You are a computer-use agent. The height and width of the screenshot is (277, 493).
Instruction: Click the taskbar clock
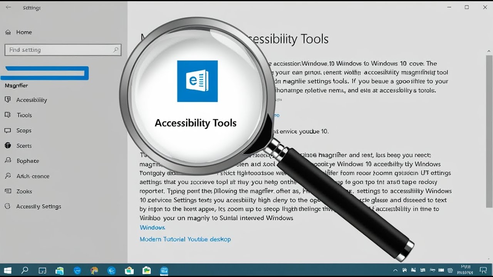pyautogui.click(x=465, y=270)
